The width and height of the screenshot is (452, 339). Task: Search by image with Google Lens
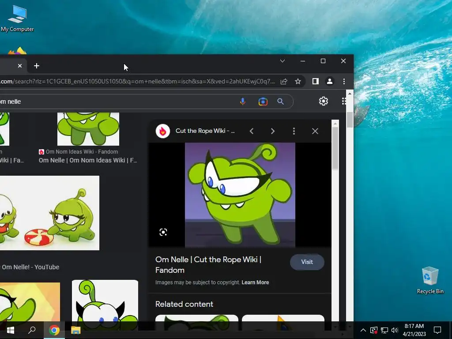pos(263,102)
